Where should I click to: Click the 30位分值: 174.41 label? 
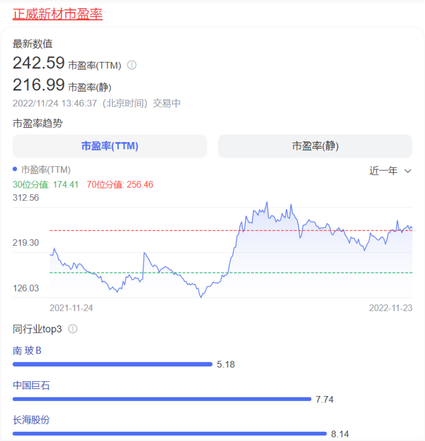coord(46,184)
